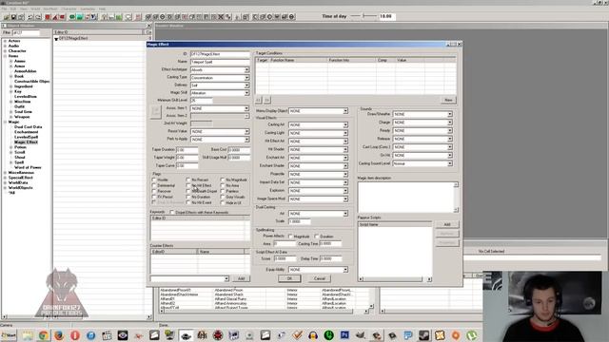
Task: Click the Redo arrow toolbar icon
Action: tap(38, 17)
